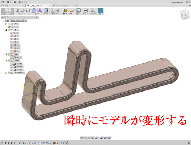Select the purple Create Form icon

[x=40, y=11]
